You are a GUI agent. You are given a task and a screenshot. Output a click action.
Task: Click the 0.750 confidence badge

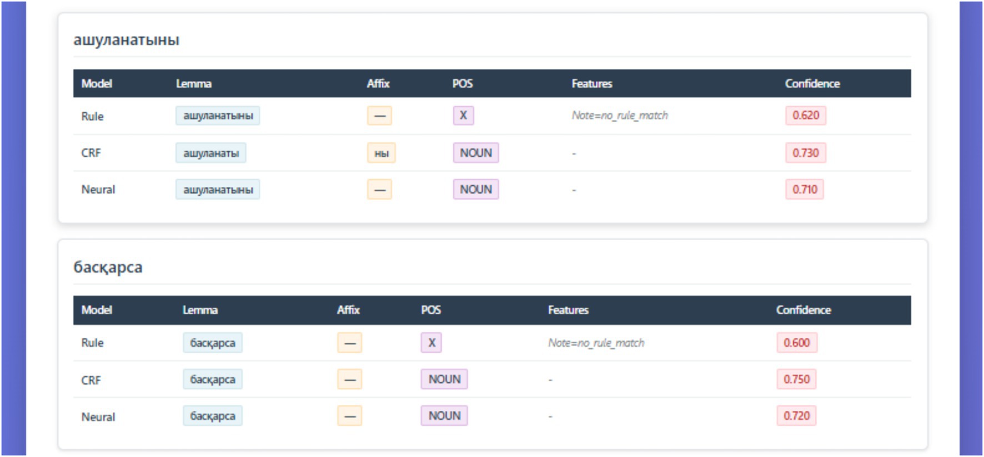pyautogui.click(x=796, y=379)
